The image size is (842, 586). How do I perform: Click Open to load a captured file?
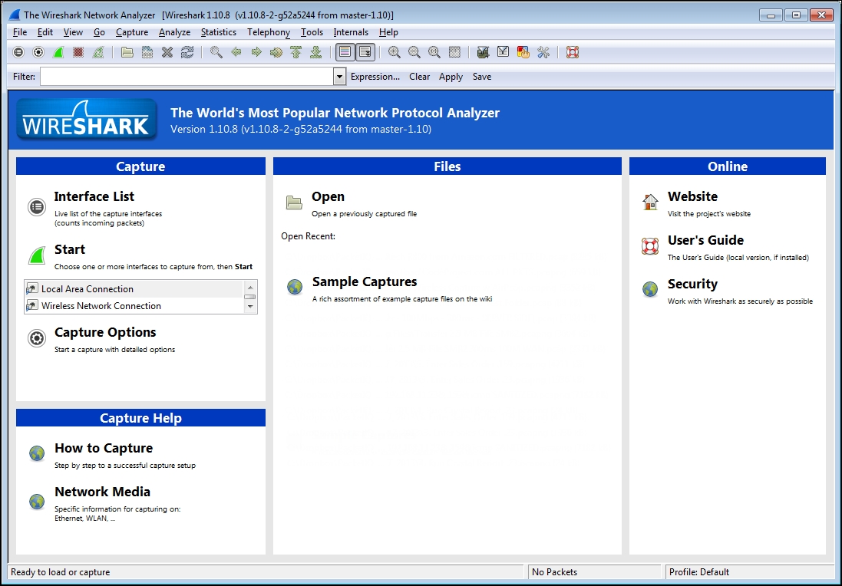pos(328,197)
